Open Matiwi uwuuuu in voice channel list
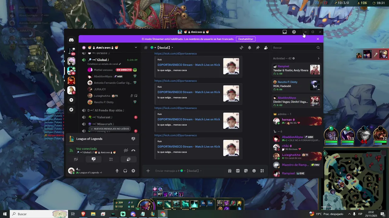 (103, 70)
